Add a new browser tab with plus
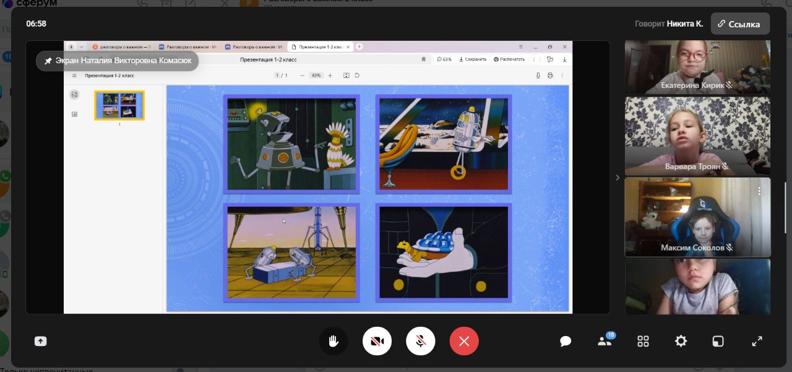 (359, 46)
